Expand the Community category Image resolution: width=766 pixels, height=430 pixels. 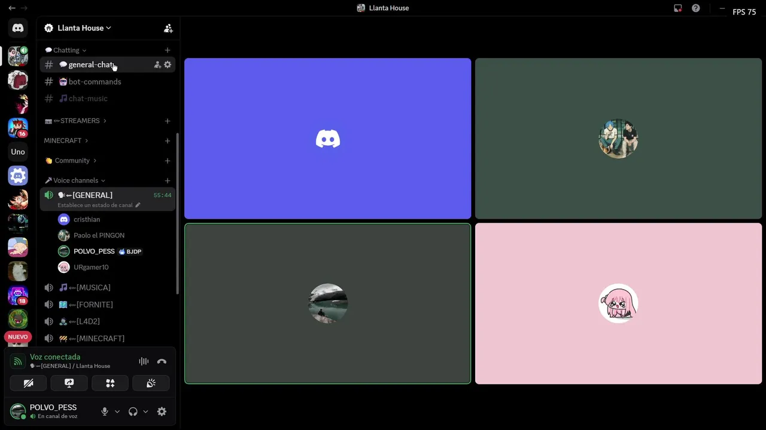(71, 161)
